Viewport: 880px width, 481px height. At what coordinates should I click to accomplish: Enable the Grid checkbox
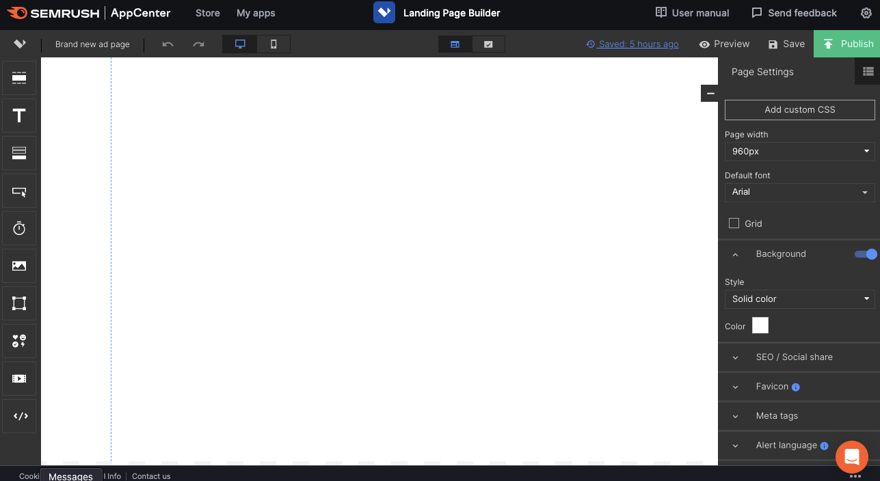(734, 223)
